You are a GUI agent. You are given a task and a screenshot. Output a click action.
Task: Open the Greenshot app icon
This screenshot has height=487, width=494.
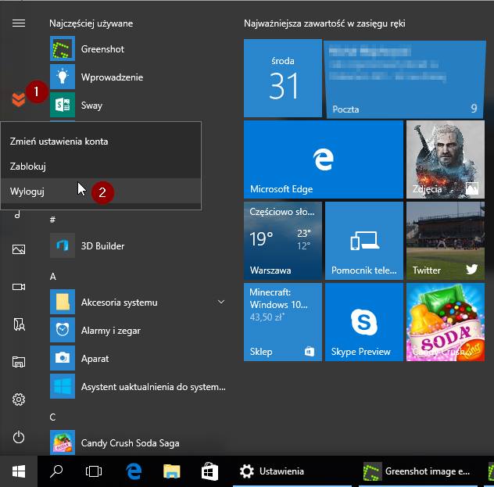pyautogui.click(x=63, y=48)
